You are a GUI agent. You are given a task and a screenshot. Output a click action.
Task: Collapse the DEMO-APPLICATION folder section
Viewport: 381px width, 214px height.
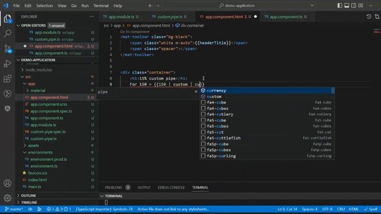[18, 60]
